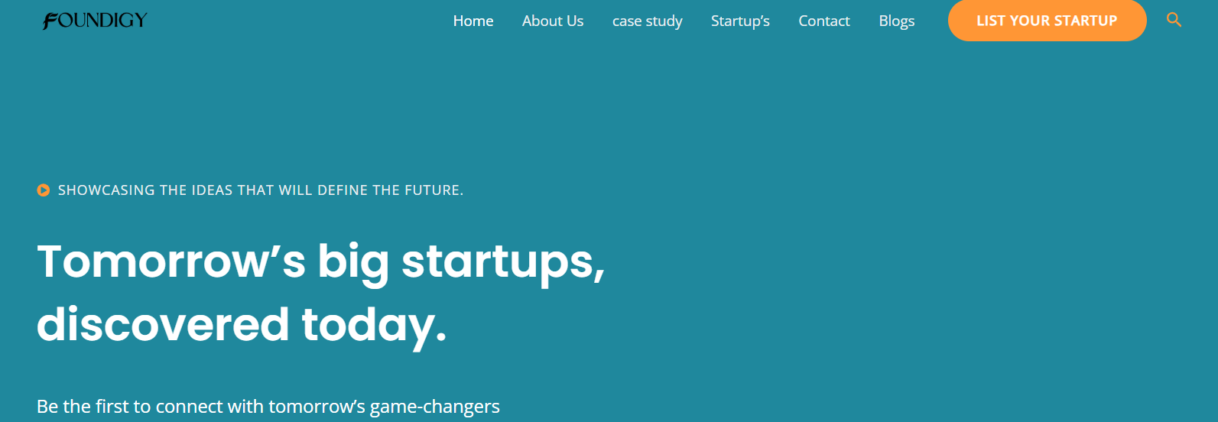Click the word 'today.' in the headline
Image resolution: width=1218 pixels, height=422 pixels.
coord(374,324)
